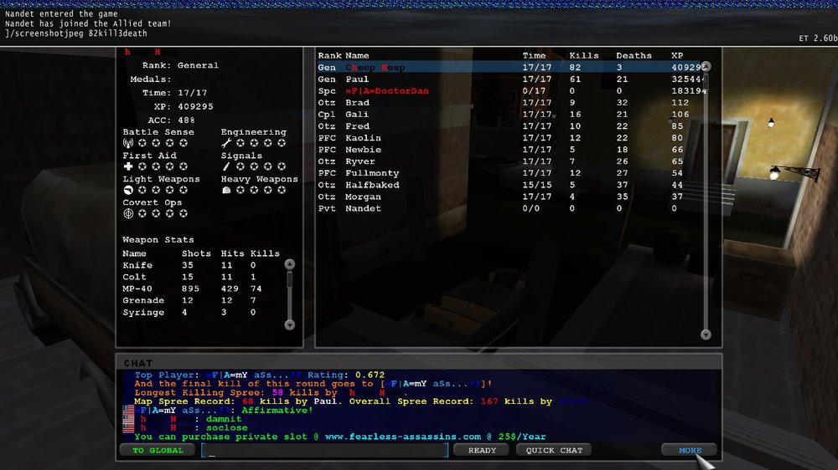Click the Light Weapons skill icon
838x470 pixels.
pyautogui.click(x=128, y=190)
